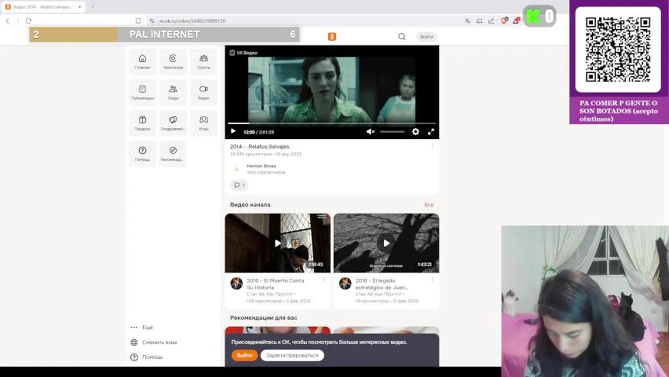The width and height of the screenshot is (669, 377).
Task: Open the Публикации posts tile
Action: coord(142,93)
